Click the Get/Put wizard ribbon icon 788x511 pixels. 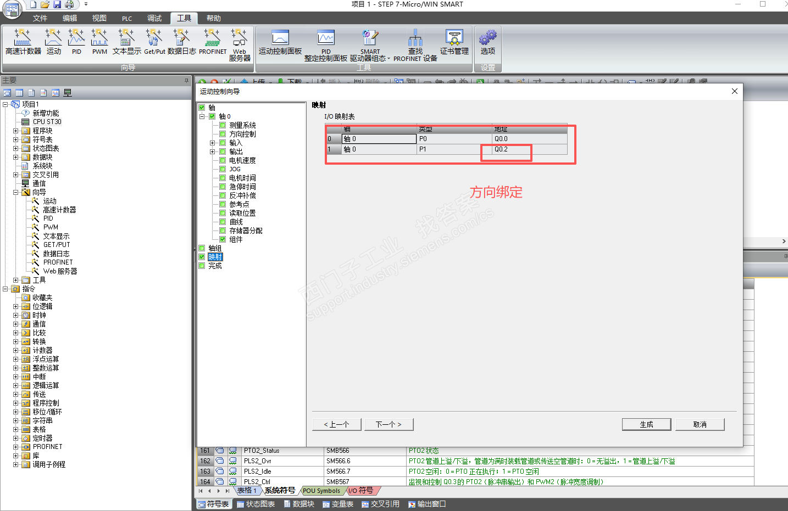(x=154, y=42)
